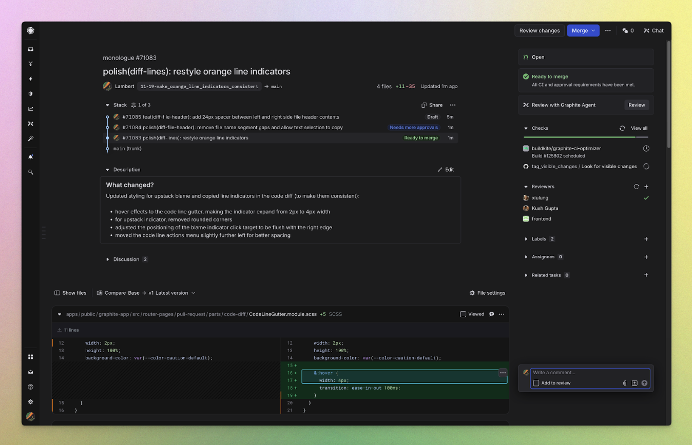Viewport: 692px width, 445px height.
Task: Enable the Add to review checkbox
Action: [536, 383]
